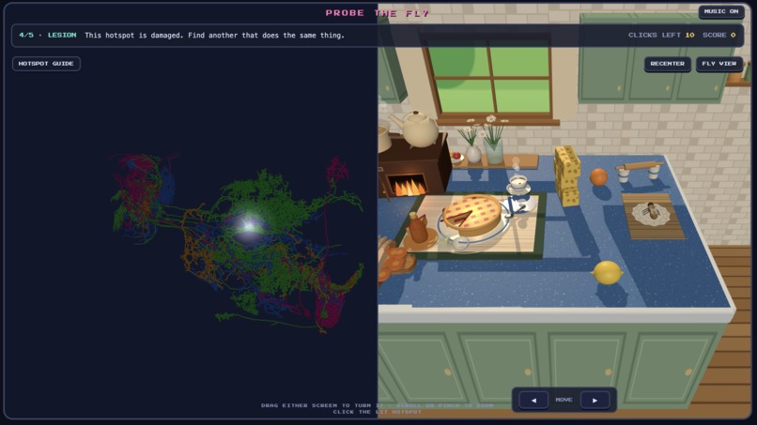Click the brown jug on the tray
The image size is (757, 425).
418,227
